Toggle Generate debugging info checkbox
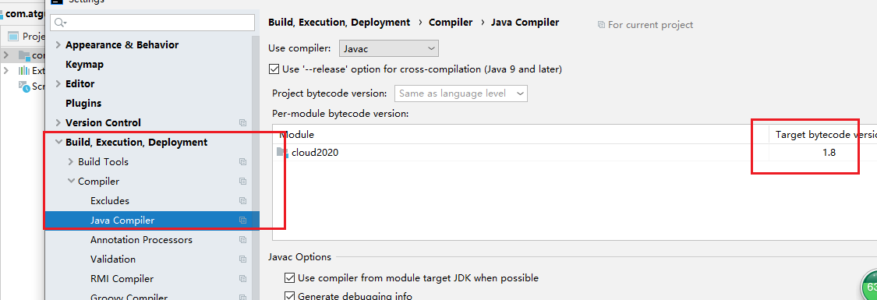 tap(290, 296)
